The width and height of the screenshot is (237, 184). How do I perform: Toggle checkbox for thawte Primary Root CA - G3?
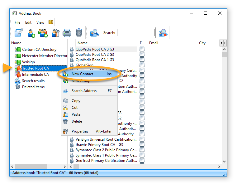coord(142,144)
